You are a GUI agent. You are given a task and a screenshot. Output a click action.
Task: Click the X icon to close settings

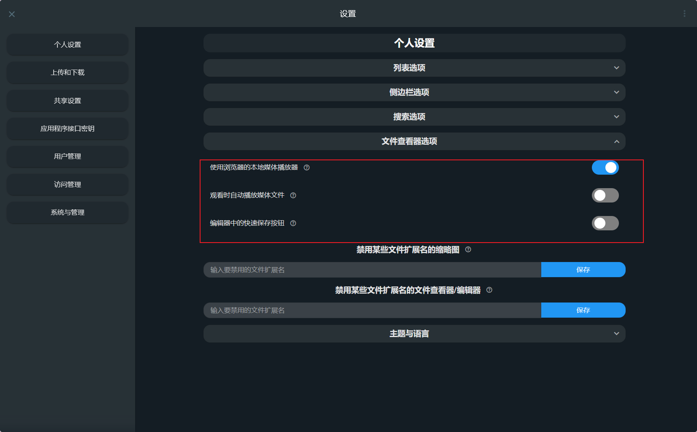tap(12, 14)
